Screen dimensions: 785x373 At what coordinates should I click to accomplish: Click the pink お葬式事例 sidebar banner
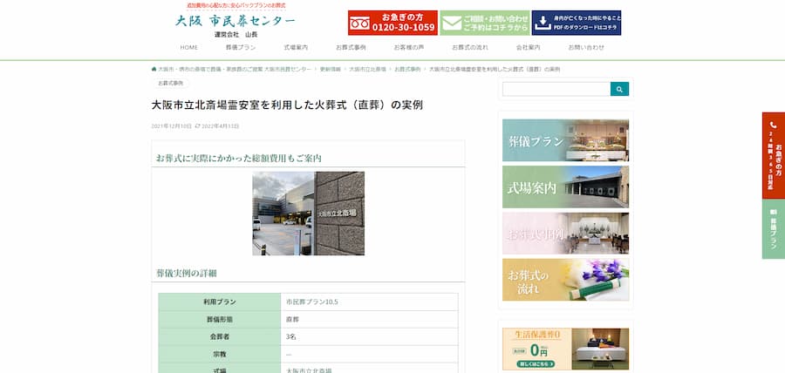(566, 234)
